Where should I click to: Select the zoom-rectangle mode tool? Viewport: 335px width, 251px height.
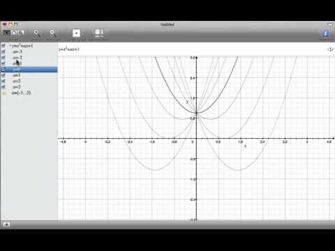click(21, 33)
